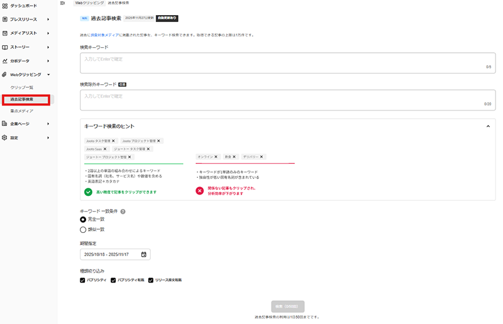Click the help icon next to キーワード一致条件
This screenshot has width=503, height=324.
tap(123, 212)
